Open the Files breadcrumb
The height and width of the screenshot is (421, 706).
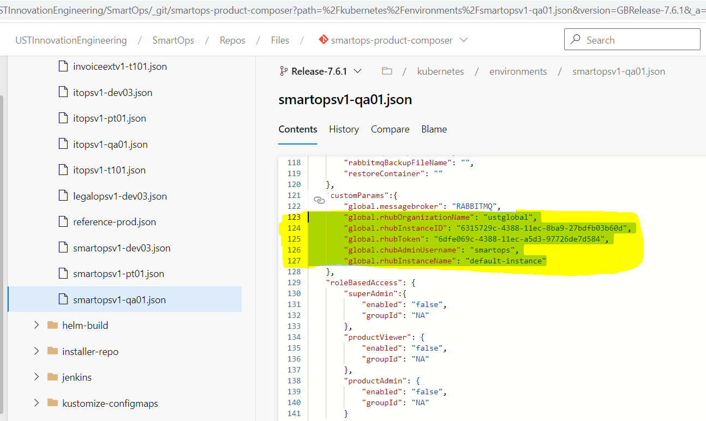280,40
